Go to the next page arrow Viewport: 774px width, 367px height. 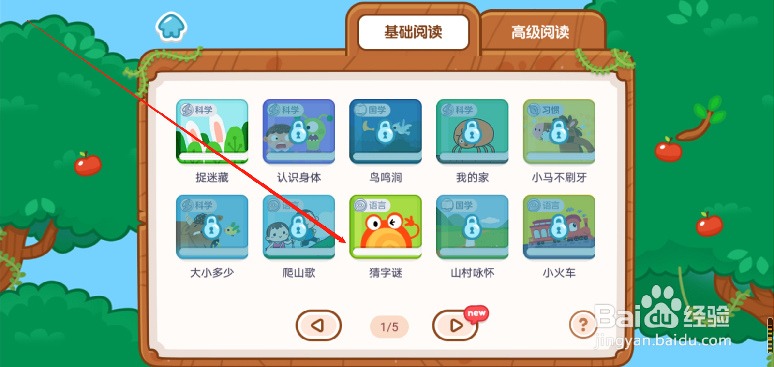[455, 325]
